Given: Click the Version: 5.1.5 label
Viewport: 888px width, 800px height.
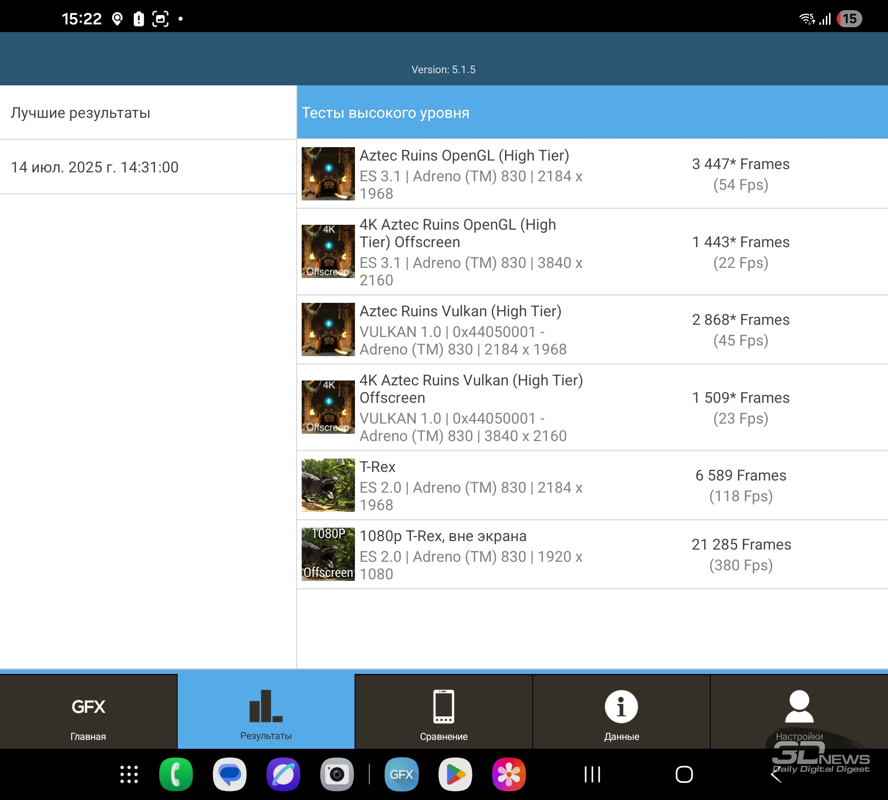Looking at the screenshot, I should click(444, 70).
